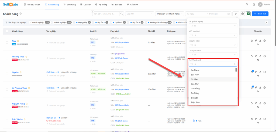This screenshot has width=276, height=132.
Task: Open column settings gear icon
Action: (x=243, y=14)
